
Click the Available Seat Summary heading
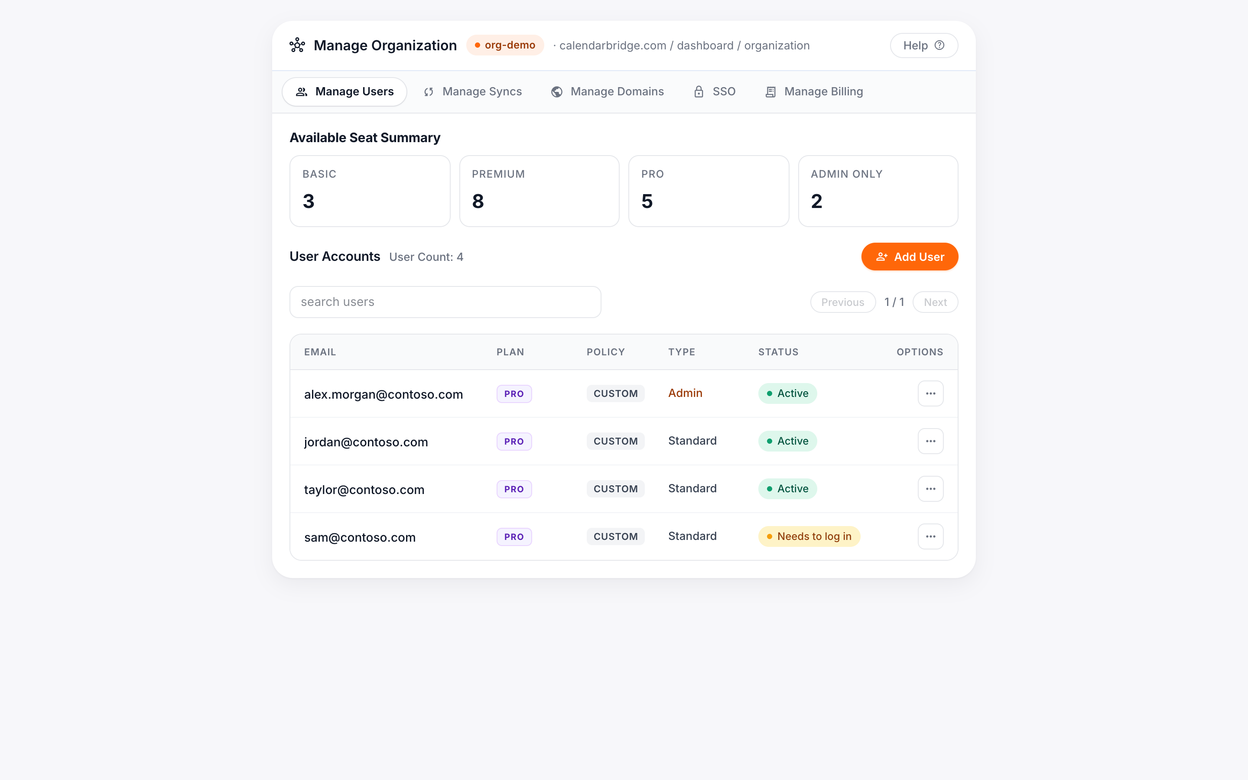pyautogui.click(x=364, y=138)
